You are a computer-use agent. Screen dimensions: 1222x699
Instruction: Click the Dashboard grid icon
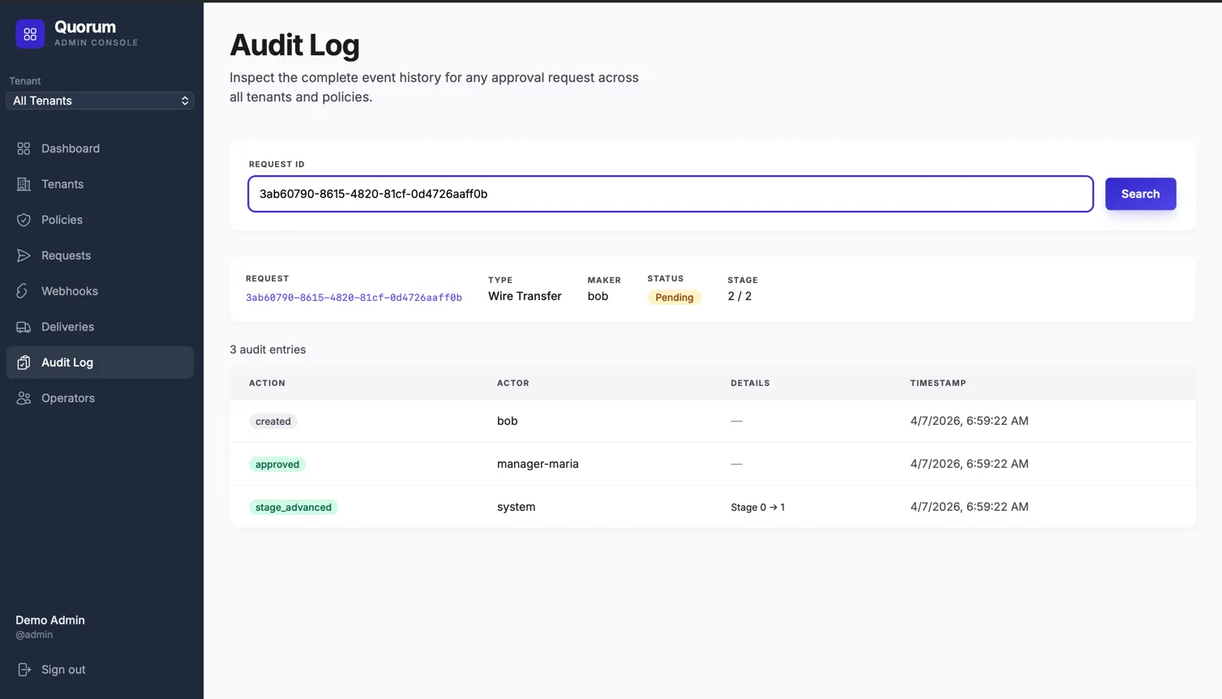24,148
